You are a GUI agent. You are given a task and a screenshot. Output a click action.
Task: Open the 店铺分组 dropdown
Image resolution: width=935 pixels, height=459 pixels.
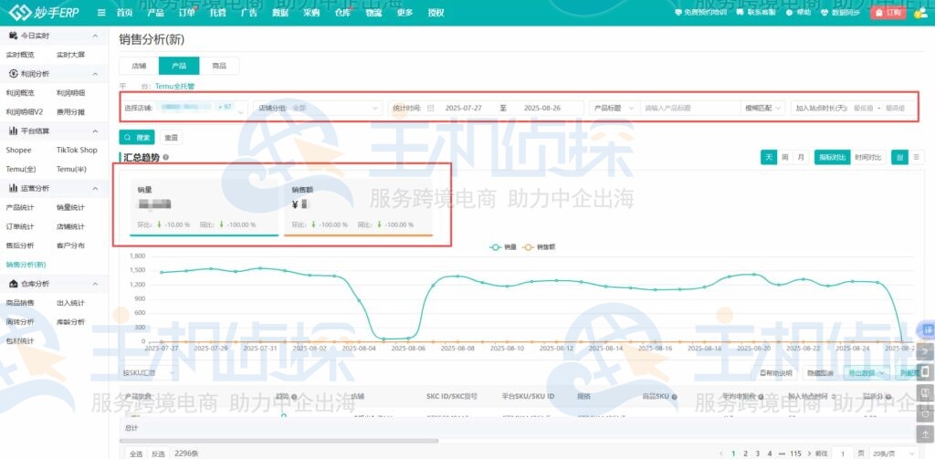click(x=318, y=108)
